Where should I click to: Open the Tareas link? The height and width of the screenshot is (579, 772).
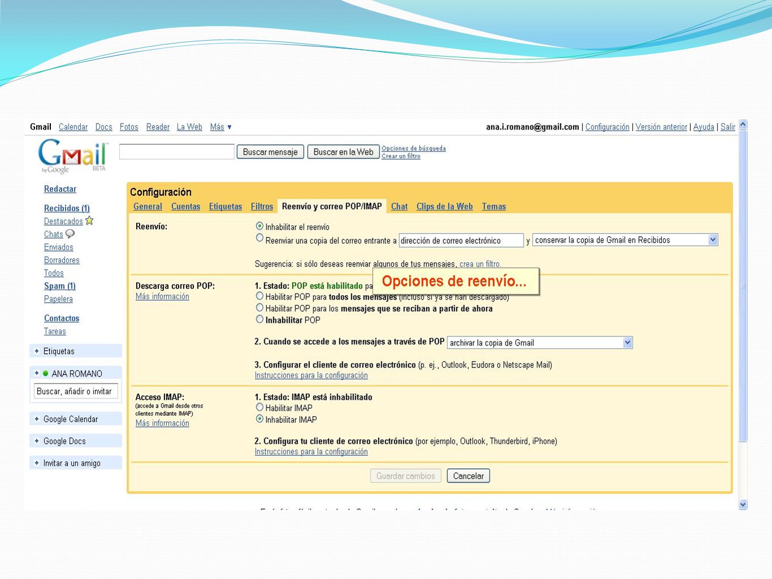(x=55, y=331)
